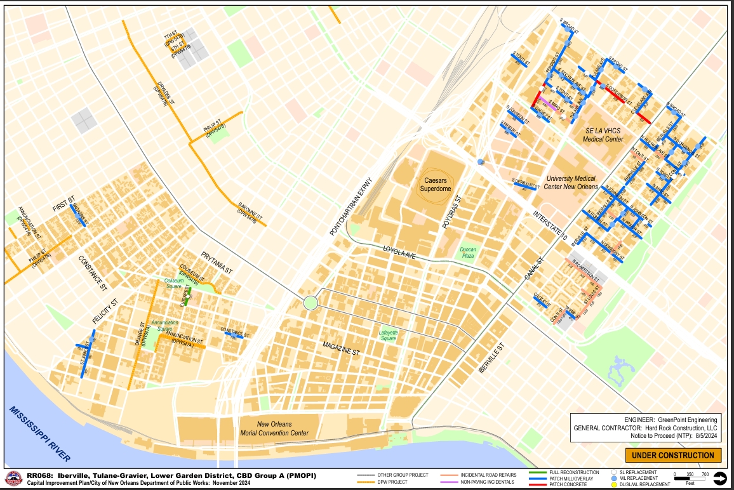
Task: Click the GENERAL CONTRACTOR: Hard Rock Construction line
Action: [x=646, y=428]
